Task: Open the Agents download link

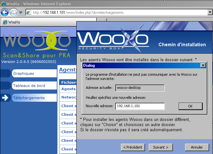Action: (x=69, y=89)
